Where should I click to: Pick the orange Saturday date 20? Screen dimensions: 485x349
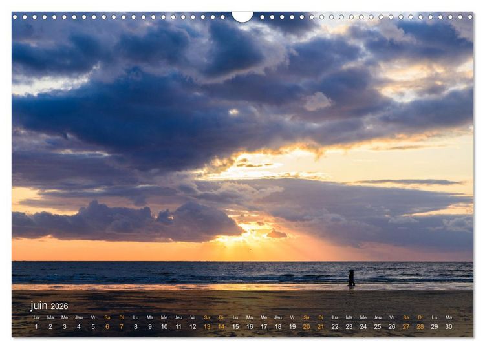click(307, 327)
